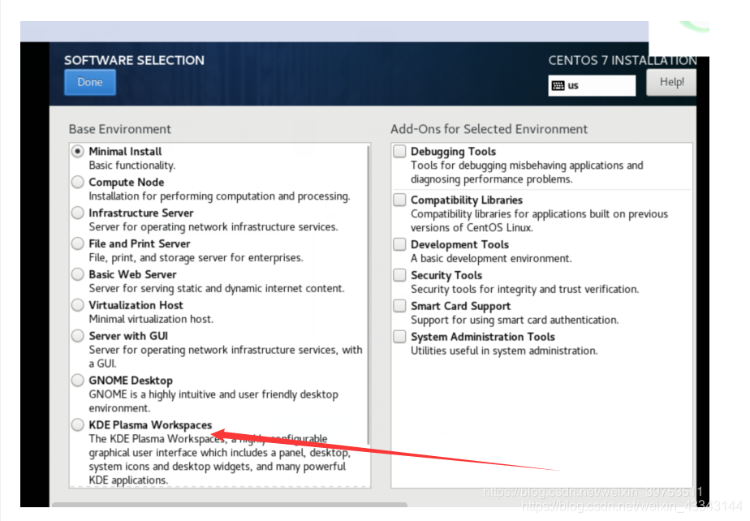
Task: Click 'Compatibility libraries for applications built' description
Action: click(540, 221)
